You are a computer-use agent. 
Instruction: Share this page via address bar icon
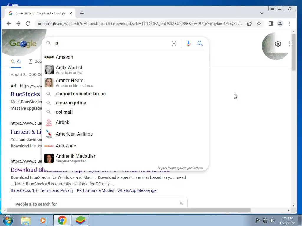point(250,24)
